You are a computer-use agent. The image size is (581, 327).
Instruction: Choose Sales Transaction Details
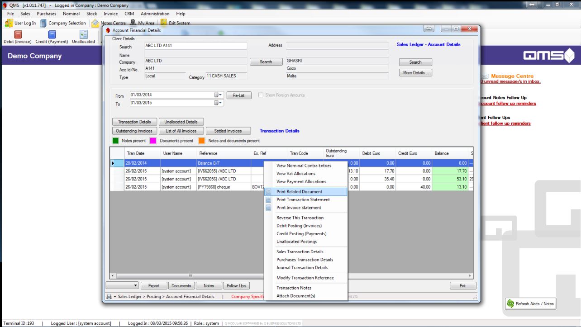306,252
